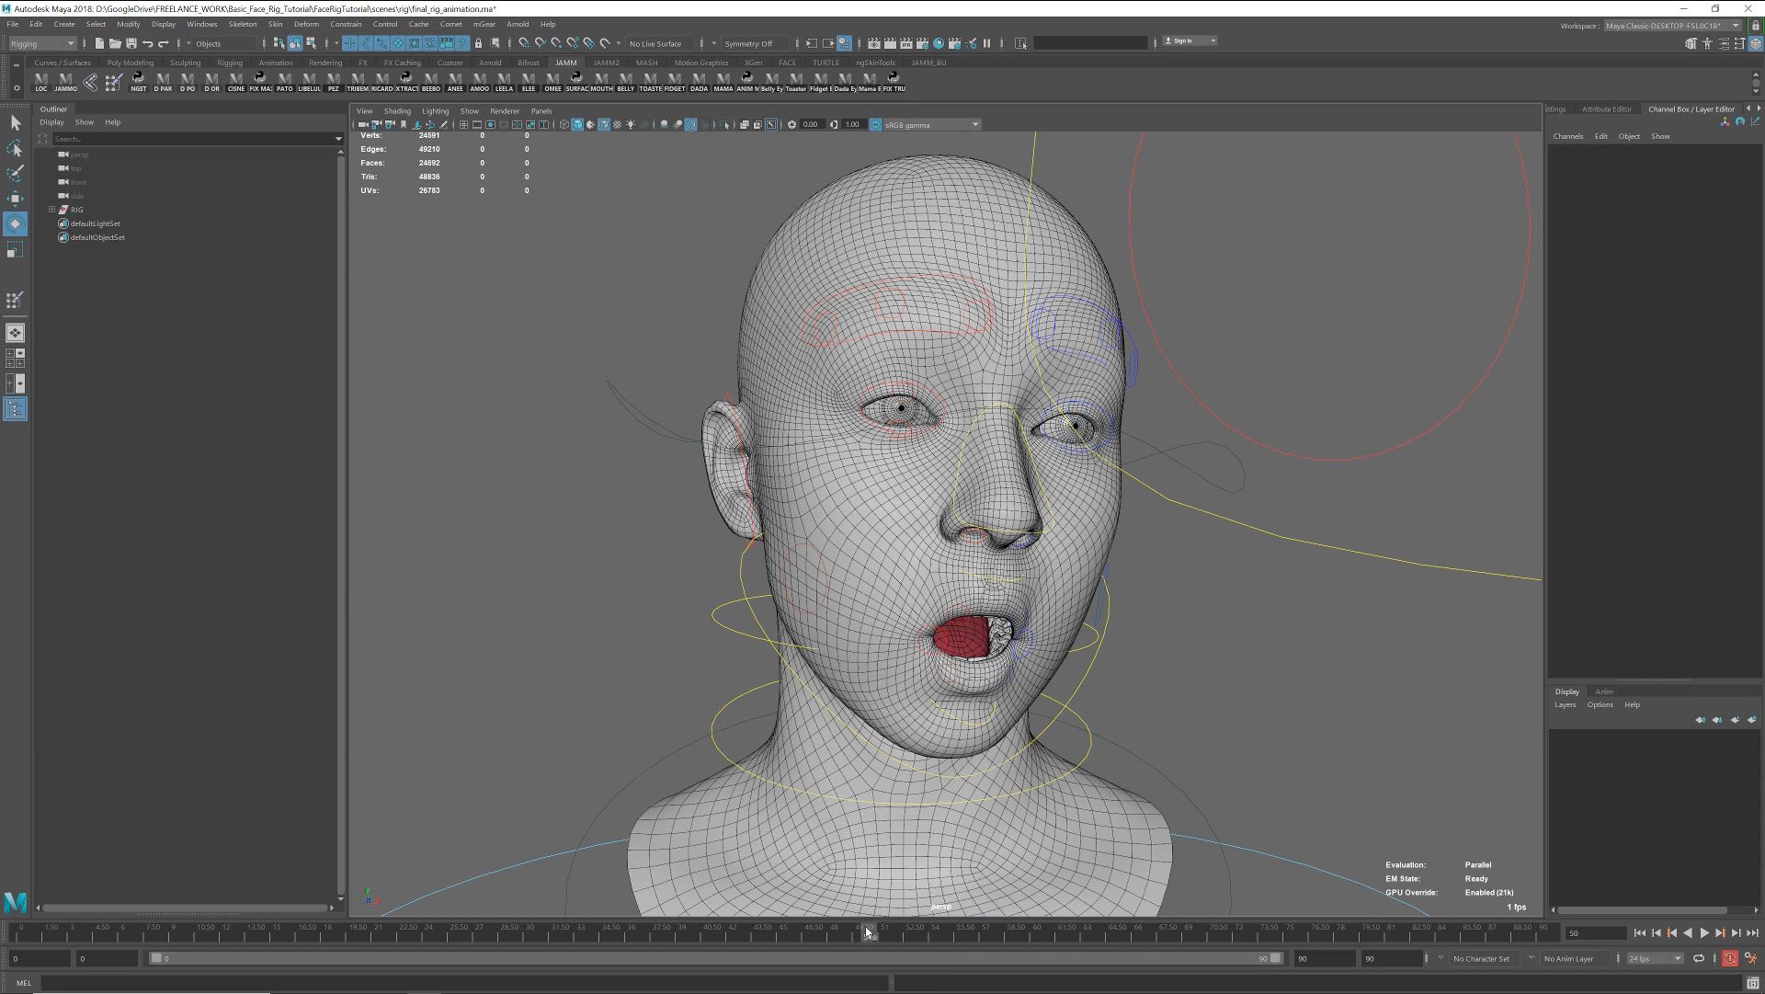Open the Rigging menu set dropdown
Viewport: 1765px width, 994px height.
click(x=41, y=43)
